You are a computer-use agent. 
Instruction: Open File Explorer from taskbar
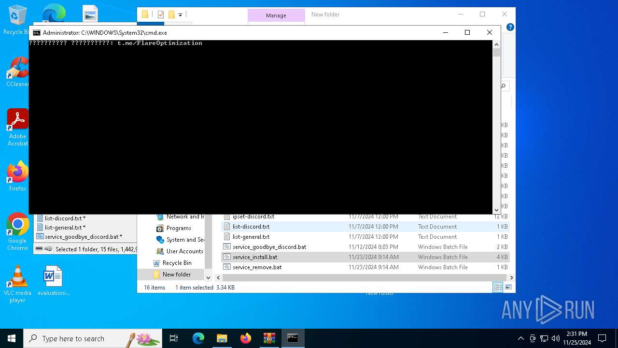(x=222, y=338)
